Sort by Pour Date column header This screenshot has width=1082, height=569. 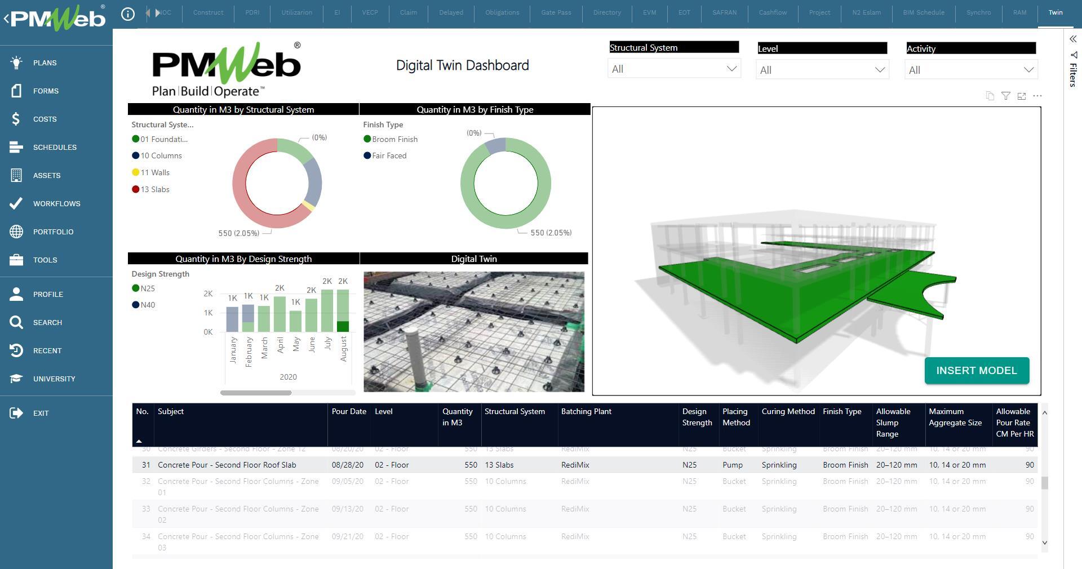(x=349, y=412)
